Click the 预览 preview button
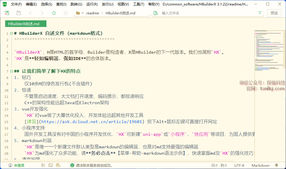 [x=274, y=13]
